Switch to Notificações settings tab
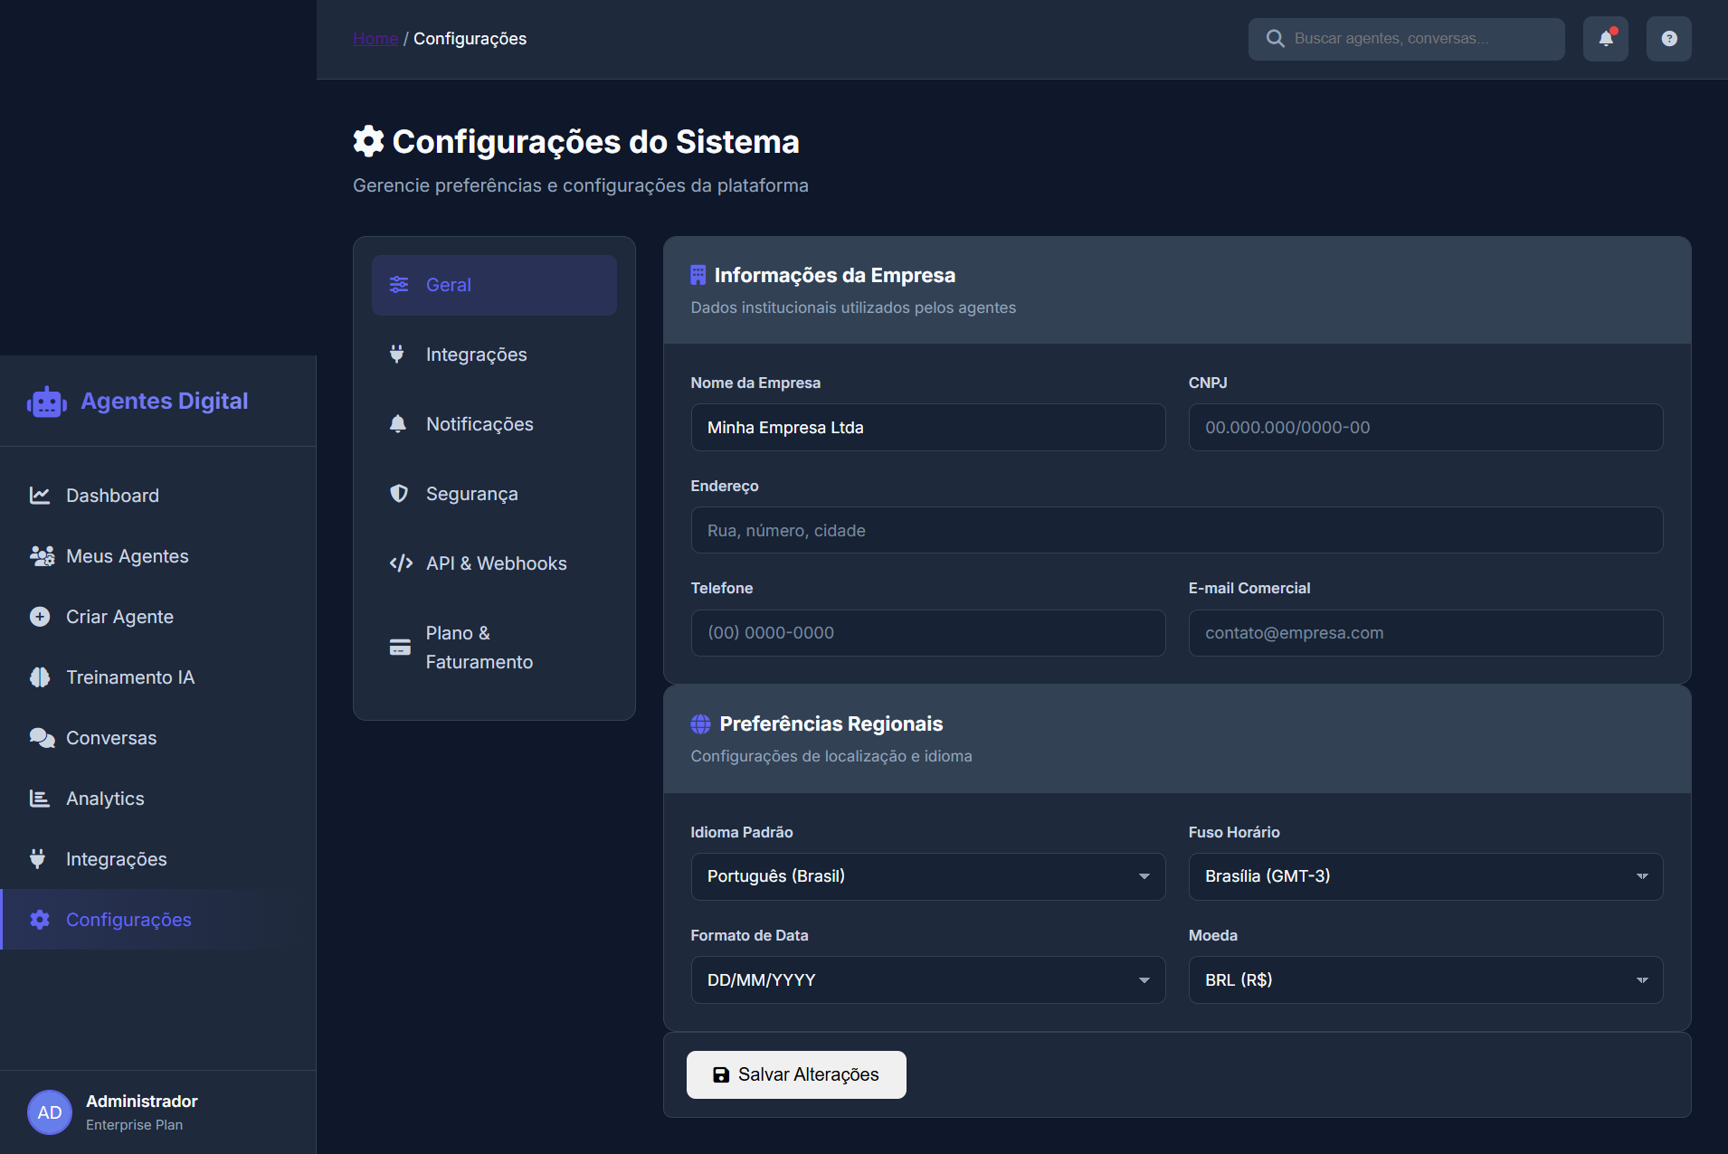The image size is (1728, 1154). tap(494, 424)
